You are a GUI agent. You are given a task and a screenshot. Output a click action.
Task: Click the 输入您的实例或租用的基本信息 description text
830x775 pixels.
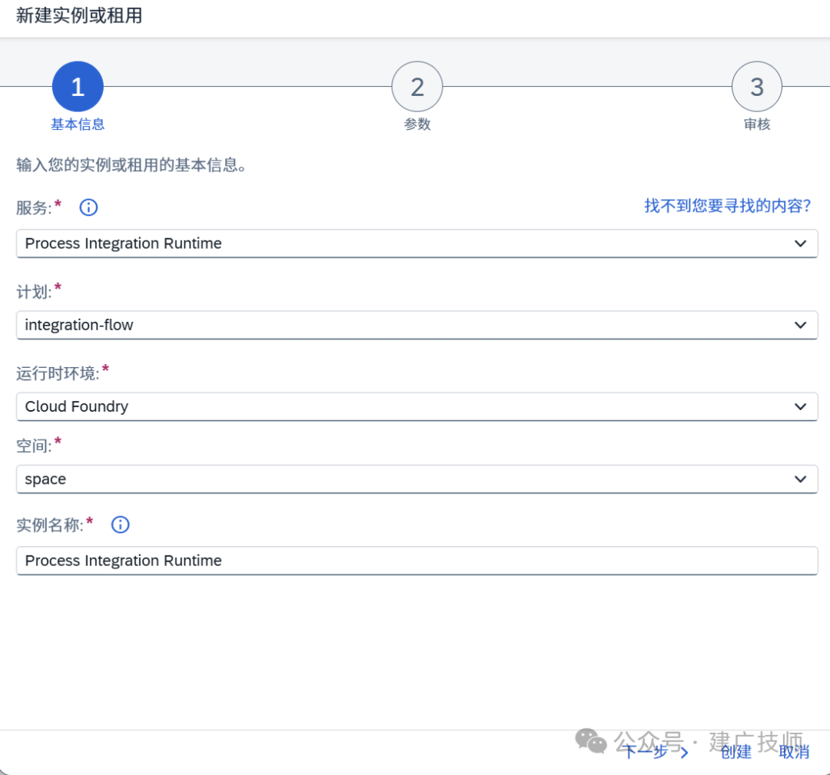(131, 165)
